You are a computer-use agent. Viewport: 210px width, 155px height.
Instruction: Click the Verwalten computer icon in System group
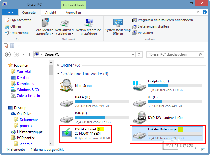135,33
